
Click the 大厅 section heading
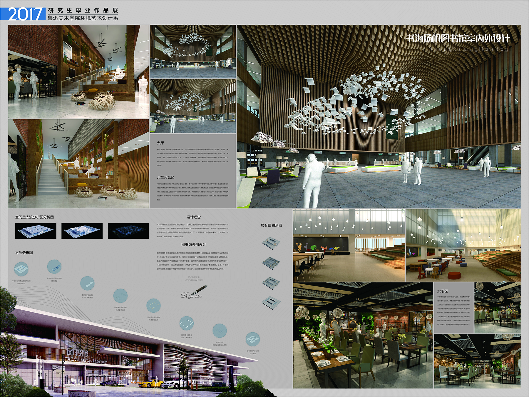click(x=160, y=143)
